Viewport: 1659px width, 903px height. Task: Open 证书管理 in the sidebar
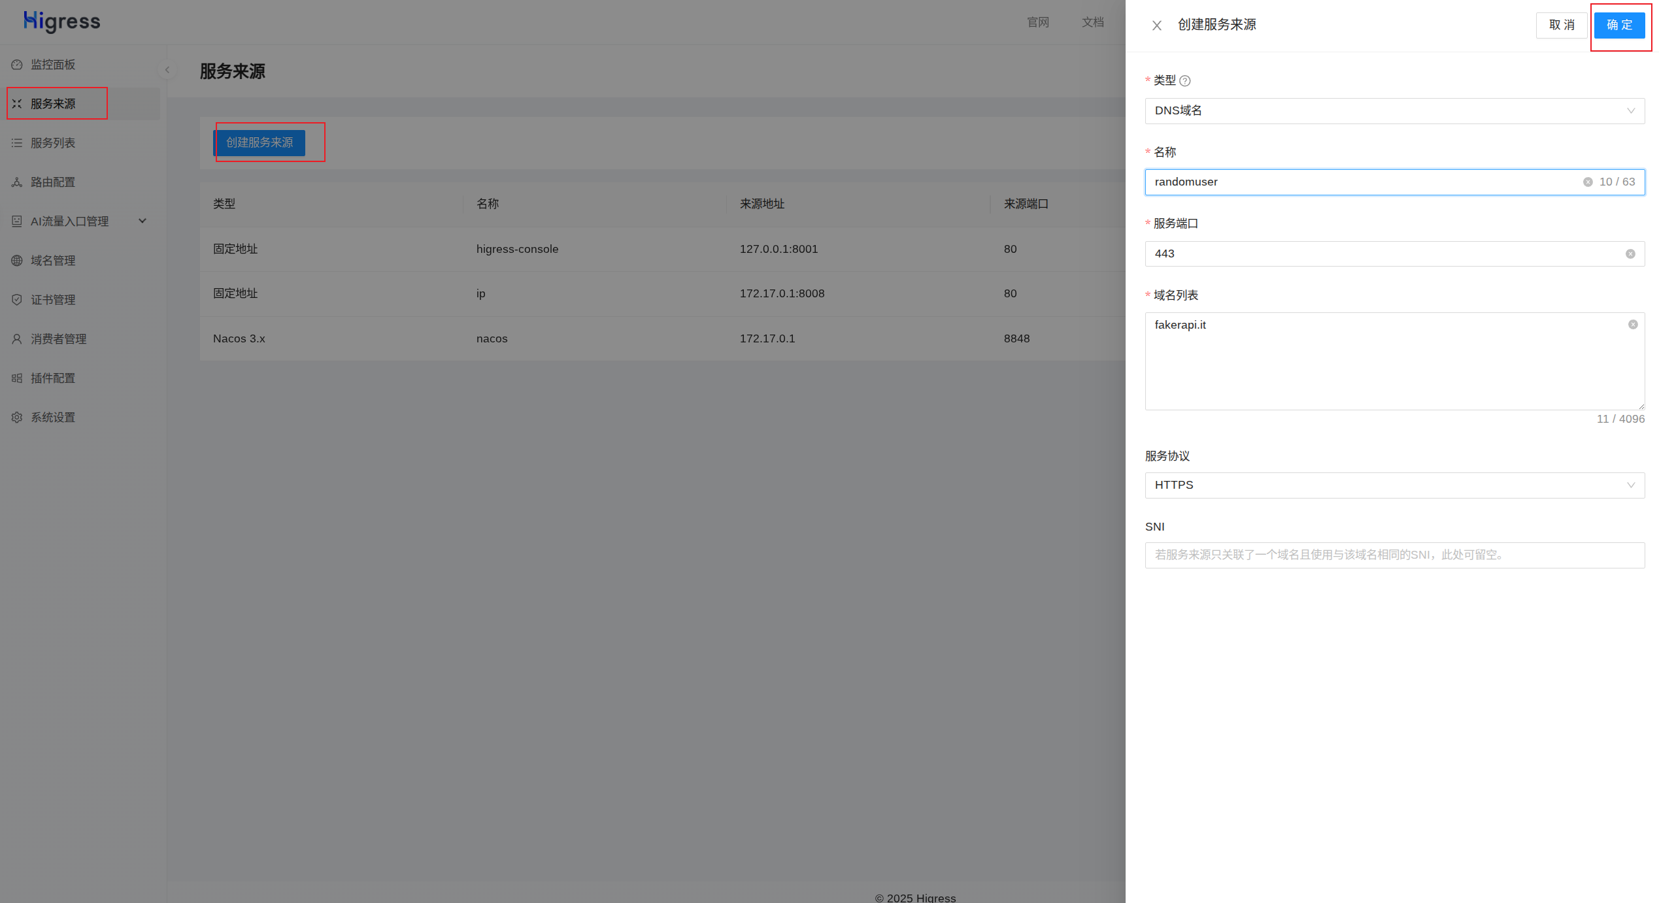(53, 300)
